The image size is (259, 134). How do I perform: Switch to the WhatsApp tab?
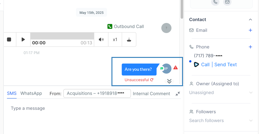[31, 93]
